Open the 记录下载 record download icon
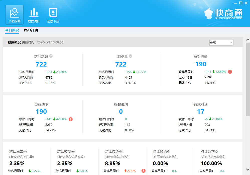Viewport: 250px width, 175px height. pos(53,15)
